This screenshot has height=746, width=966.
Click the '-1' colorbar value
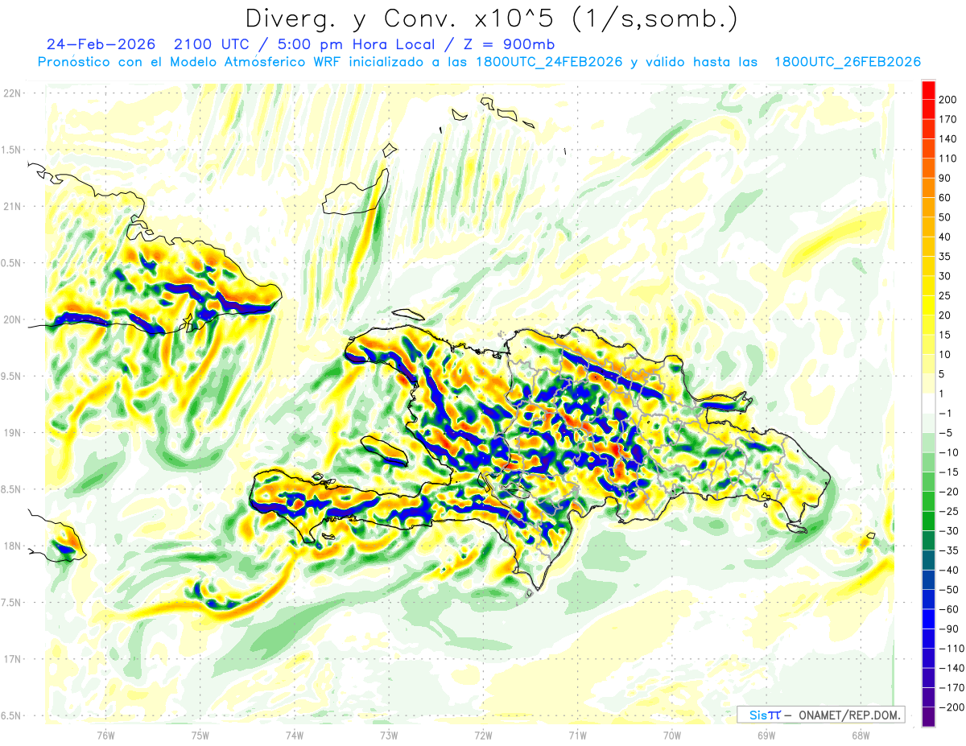(945, 414)
